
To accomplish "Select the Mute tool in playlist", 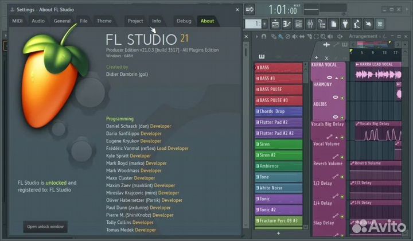I will tap(295, 36).
